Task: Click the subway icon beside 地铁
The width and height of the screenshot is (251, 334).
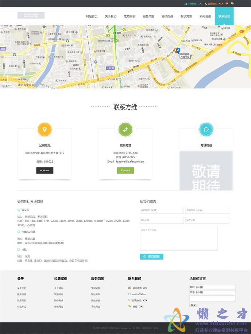Action: click(19, 250)
